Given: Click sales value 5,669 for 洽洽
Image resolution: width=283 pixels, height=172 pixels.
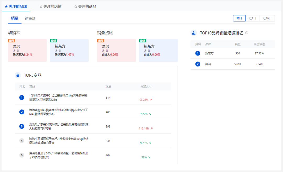Looking at the screenshot, I should (x=237, y=64).
